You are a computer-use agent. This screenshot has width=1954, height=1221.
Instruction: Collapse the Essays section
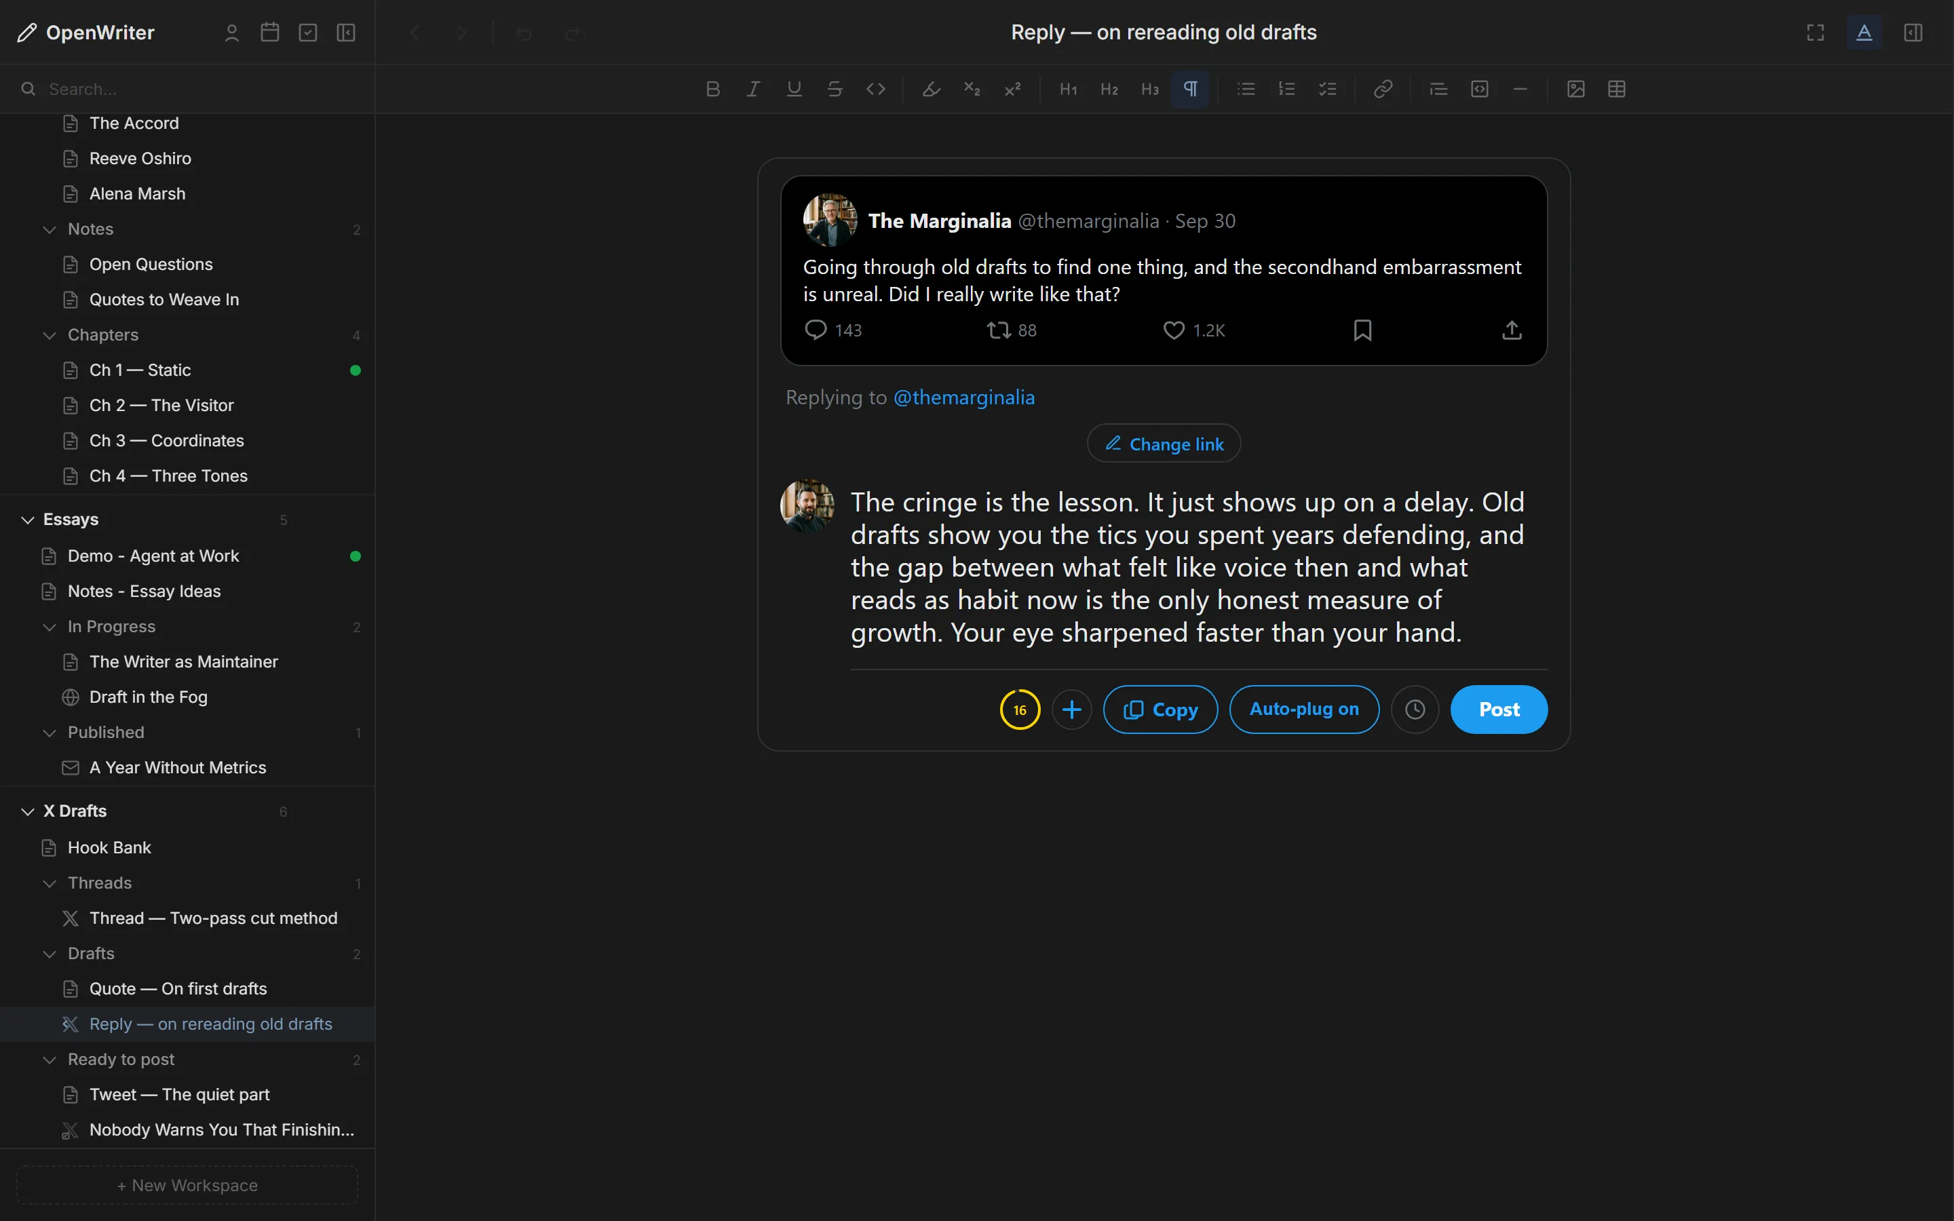pyautogui.click(x=27, y=519)
